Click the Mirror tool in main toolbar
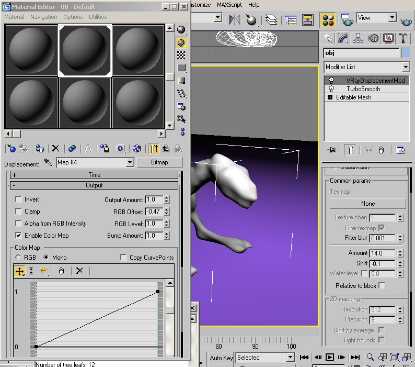Image resolution: width=415 pixels, height=367 pixels. pyautogui.click(x=235, y=20)
